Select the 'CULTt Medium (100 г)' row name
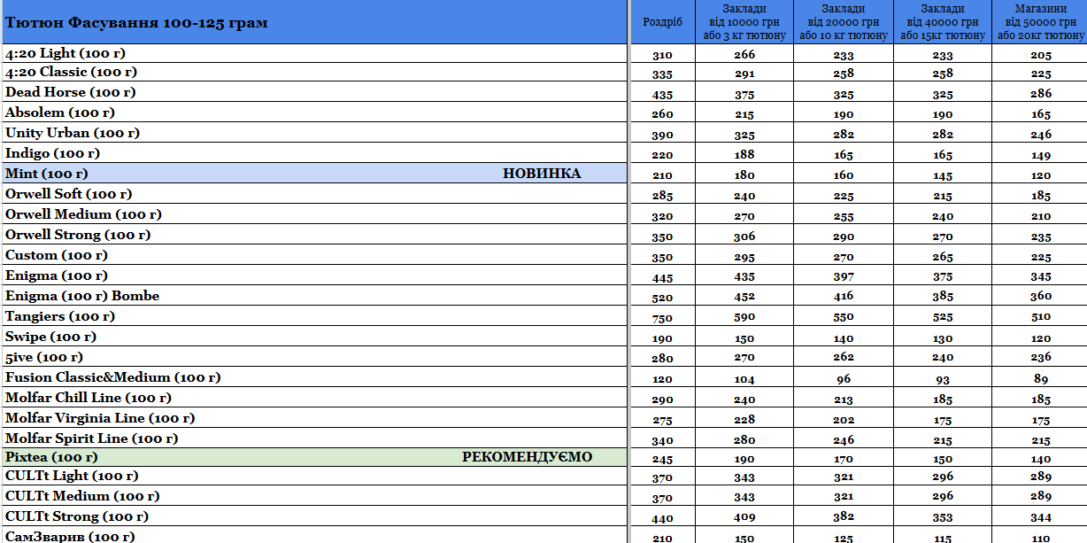This screenshot has height=543, width=1087. 82,496
